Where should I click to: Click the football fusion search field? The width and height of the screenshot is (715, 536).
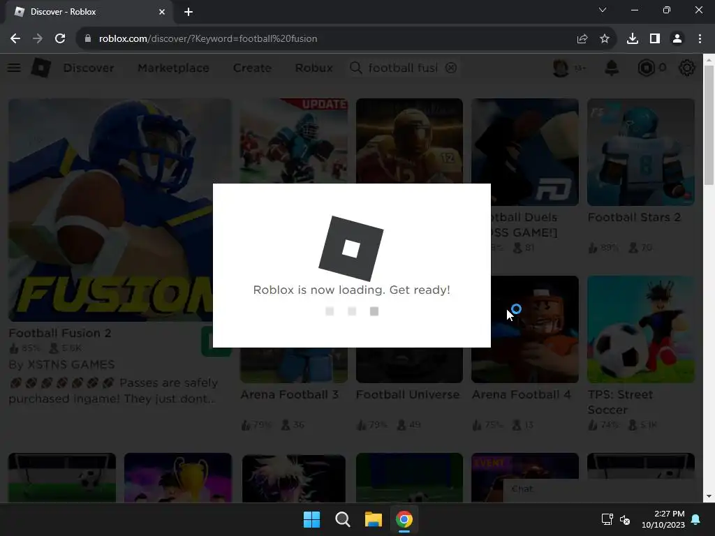point(403,68)
